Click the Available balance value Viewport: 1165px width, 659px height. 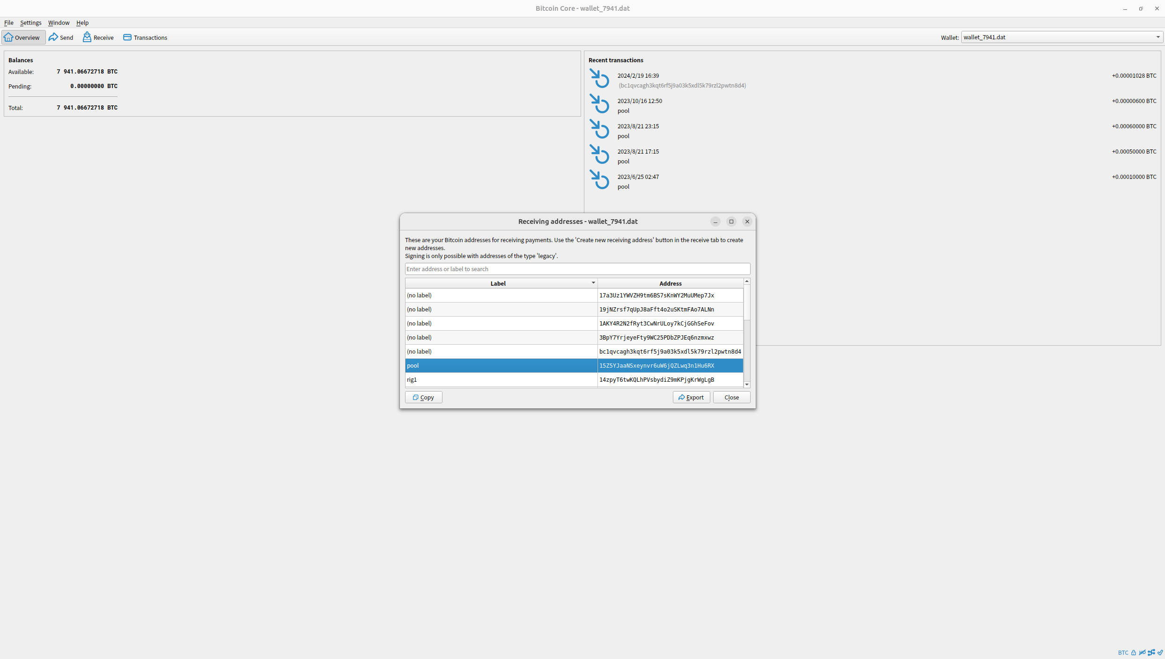click(x=87, y=72)
